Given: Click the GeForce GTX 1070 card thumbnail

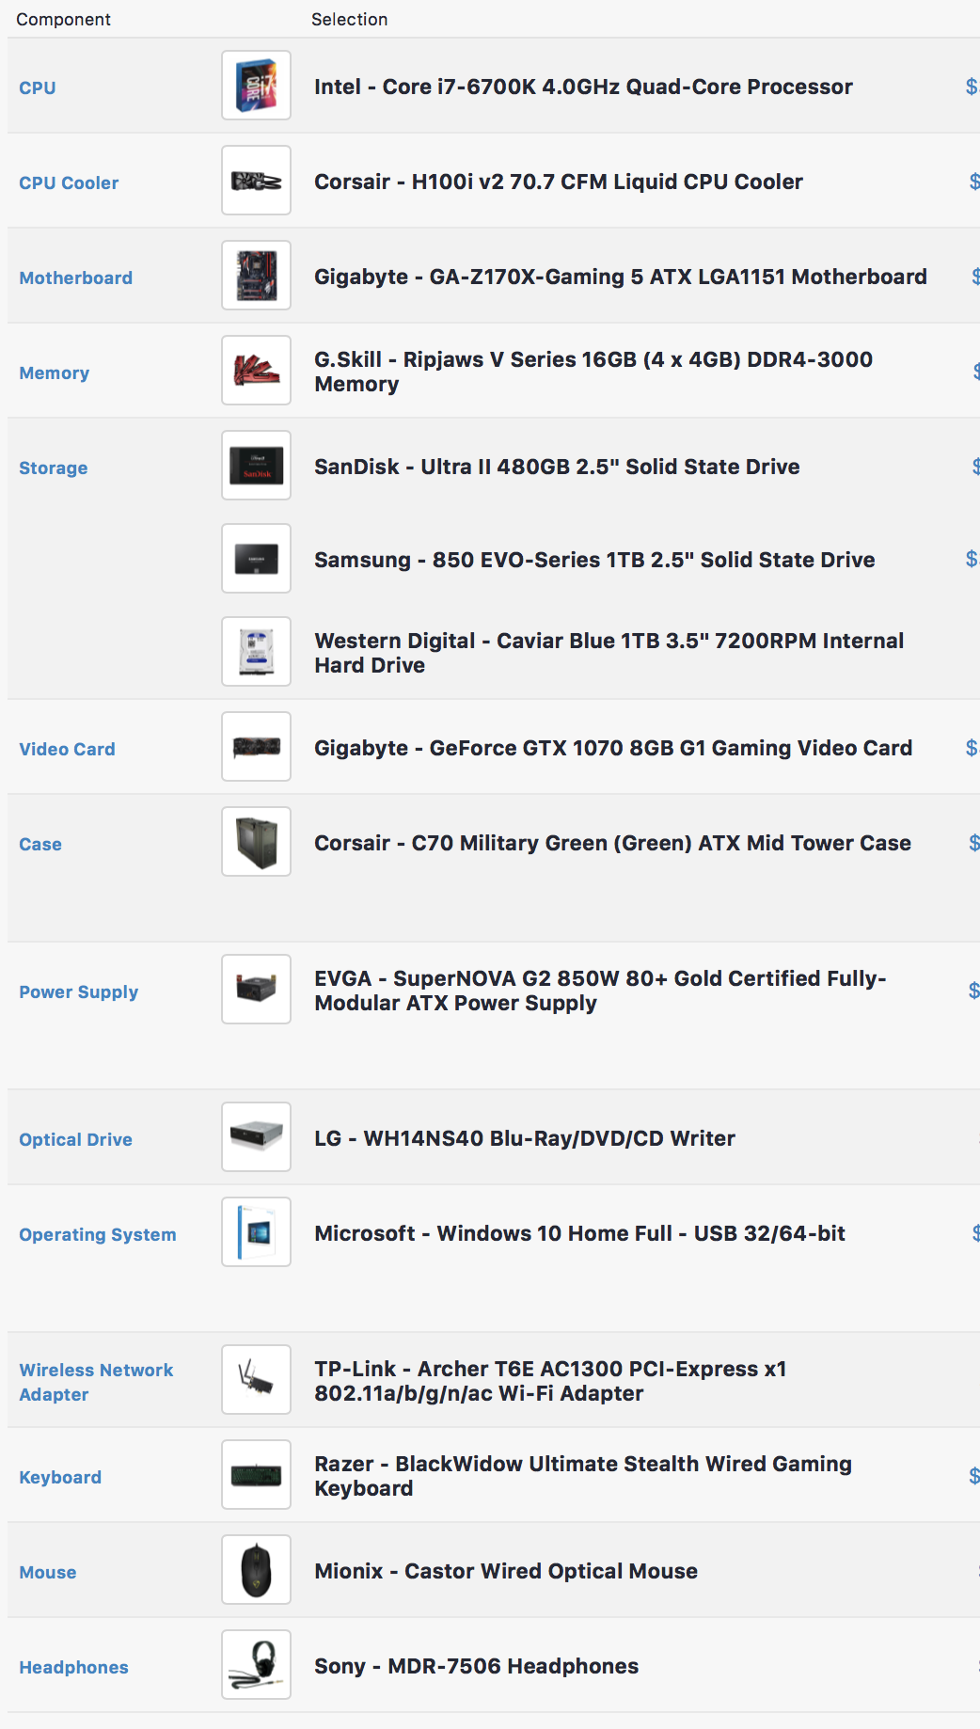Looking at the screenshot, I should point(256,747).
